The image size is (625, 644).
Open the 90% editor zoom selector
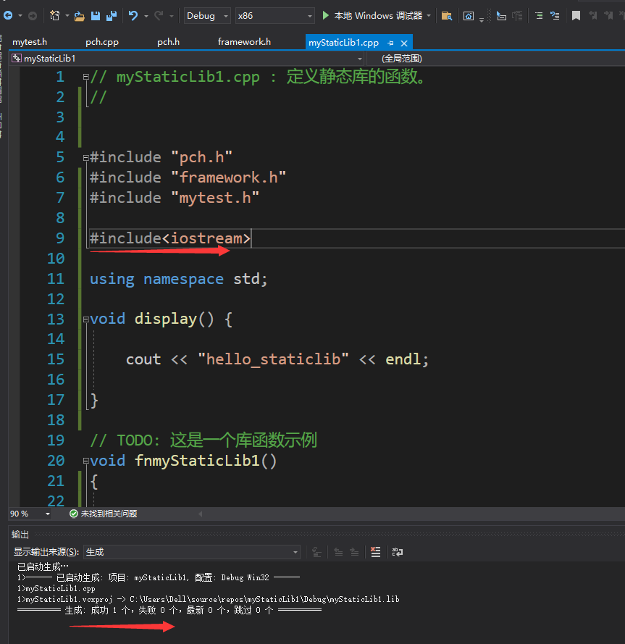[x=28, y=513]
